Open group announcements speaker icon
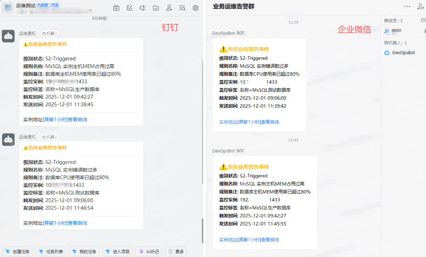The width and height of the screenshot is (426, 257). pos(143,8)
